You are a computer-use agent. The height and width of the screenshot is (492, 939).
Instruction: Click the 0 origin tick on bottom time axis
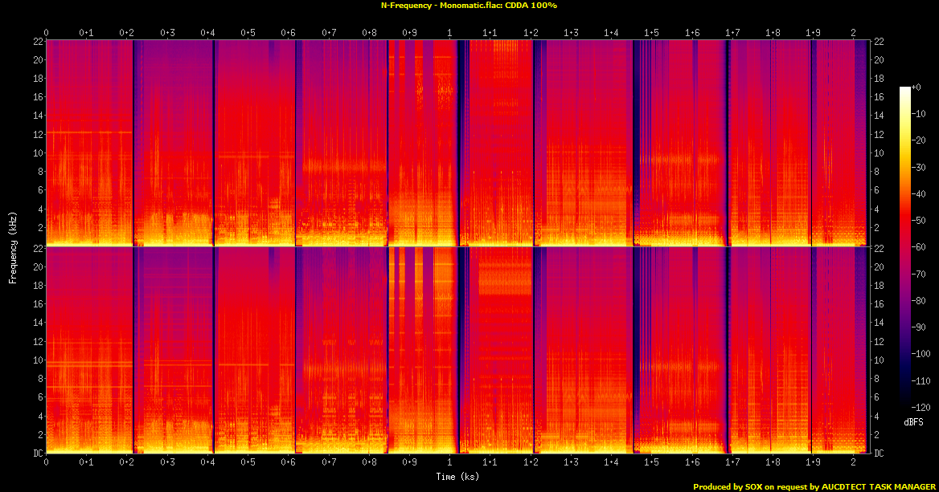47,463
